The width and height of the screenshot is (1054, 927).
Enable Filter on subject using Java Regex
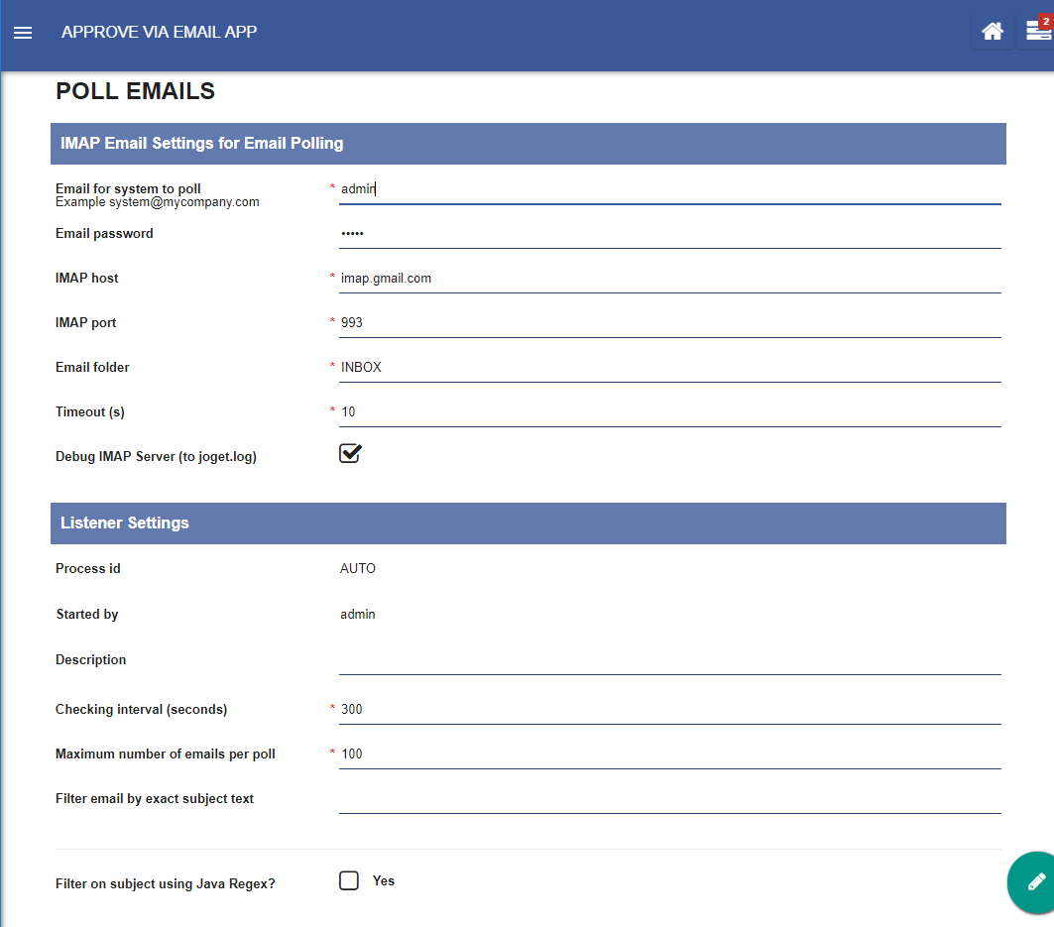coord(349,880)
